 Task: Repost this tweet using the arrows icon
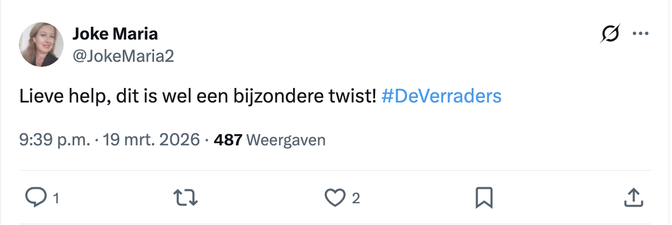[187, 198]
